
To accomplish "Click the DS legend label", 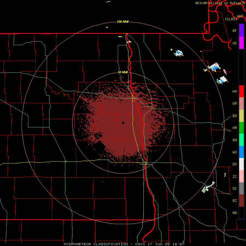I will pyautogui.click(x=235, y=164).
